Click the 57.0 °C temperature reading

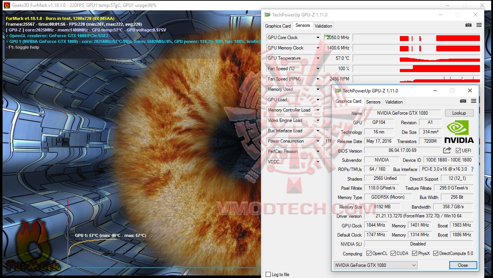pyautogui.click(x=337, y=58)
